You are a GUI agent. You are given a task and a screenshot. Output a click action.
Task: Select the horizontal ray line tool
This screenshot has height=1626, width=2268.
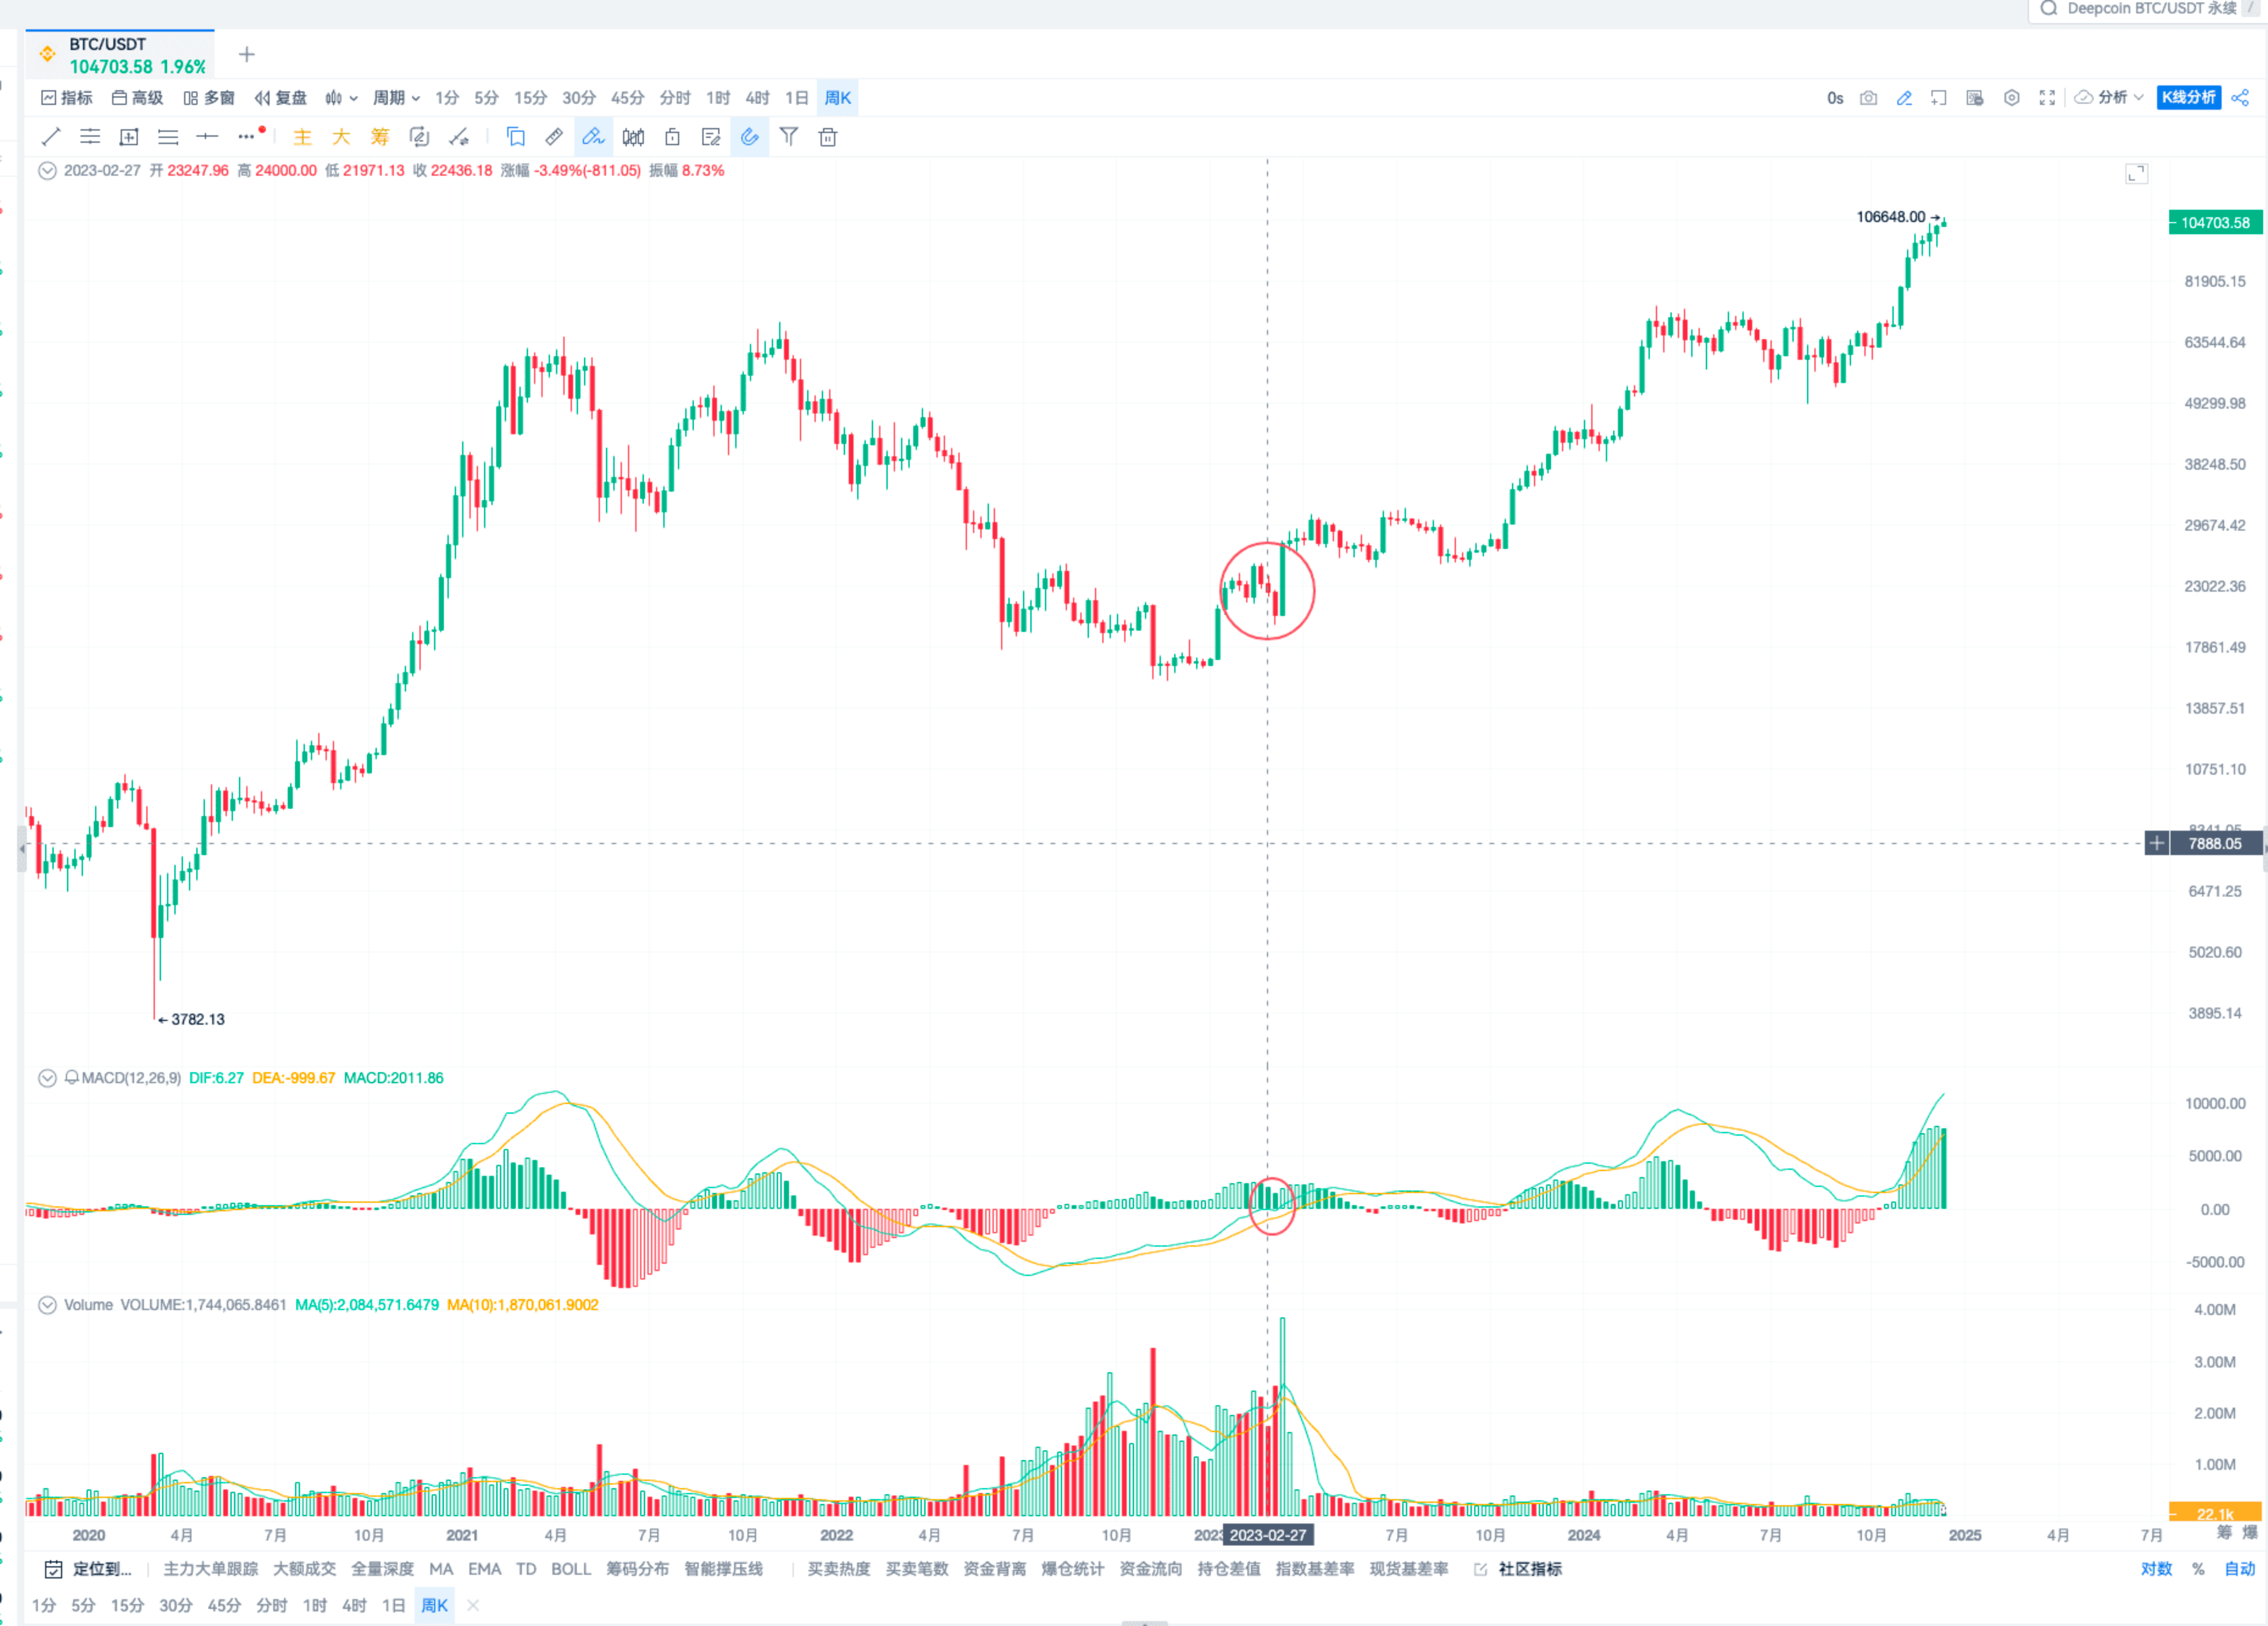tap(207, 137)
